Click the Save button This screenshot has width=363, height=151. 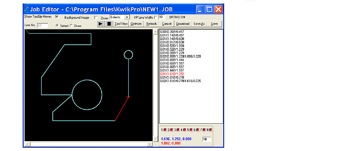214,24
